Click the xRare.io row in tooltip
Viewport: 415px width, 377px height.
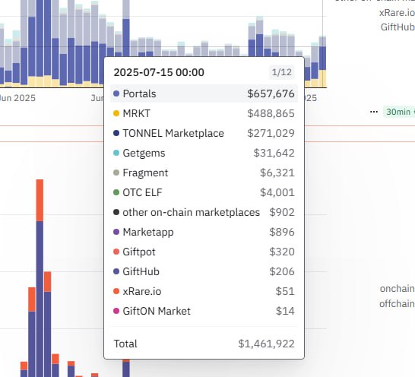click(204, 291)
